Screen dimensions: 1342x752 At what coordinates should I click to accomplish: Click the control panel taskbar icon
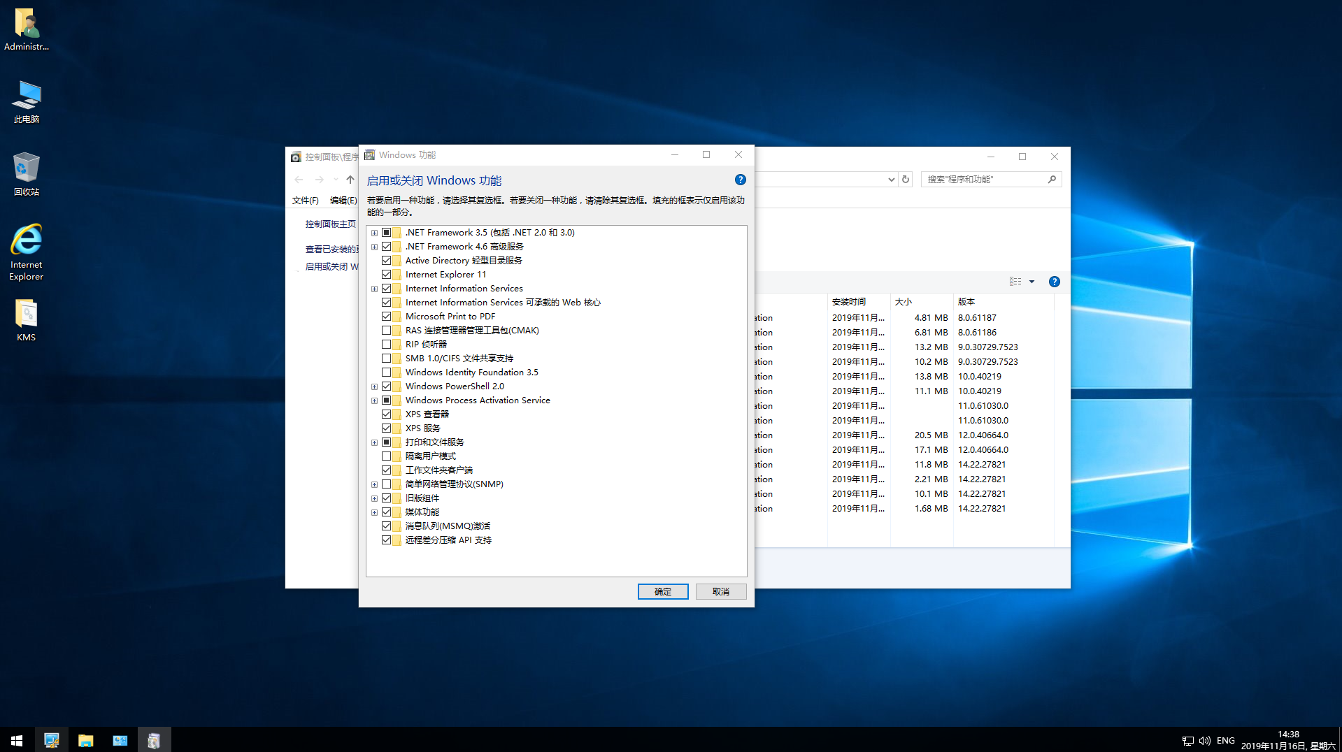coord(120,740)
